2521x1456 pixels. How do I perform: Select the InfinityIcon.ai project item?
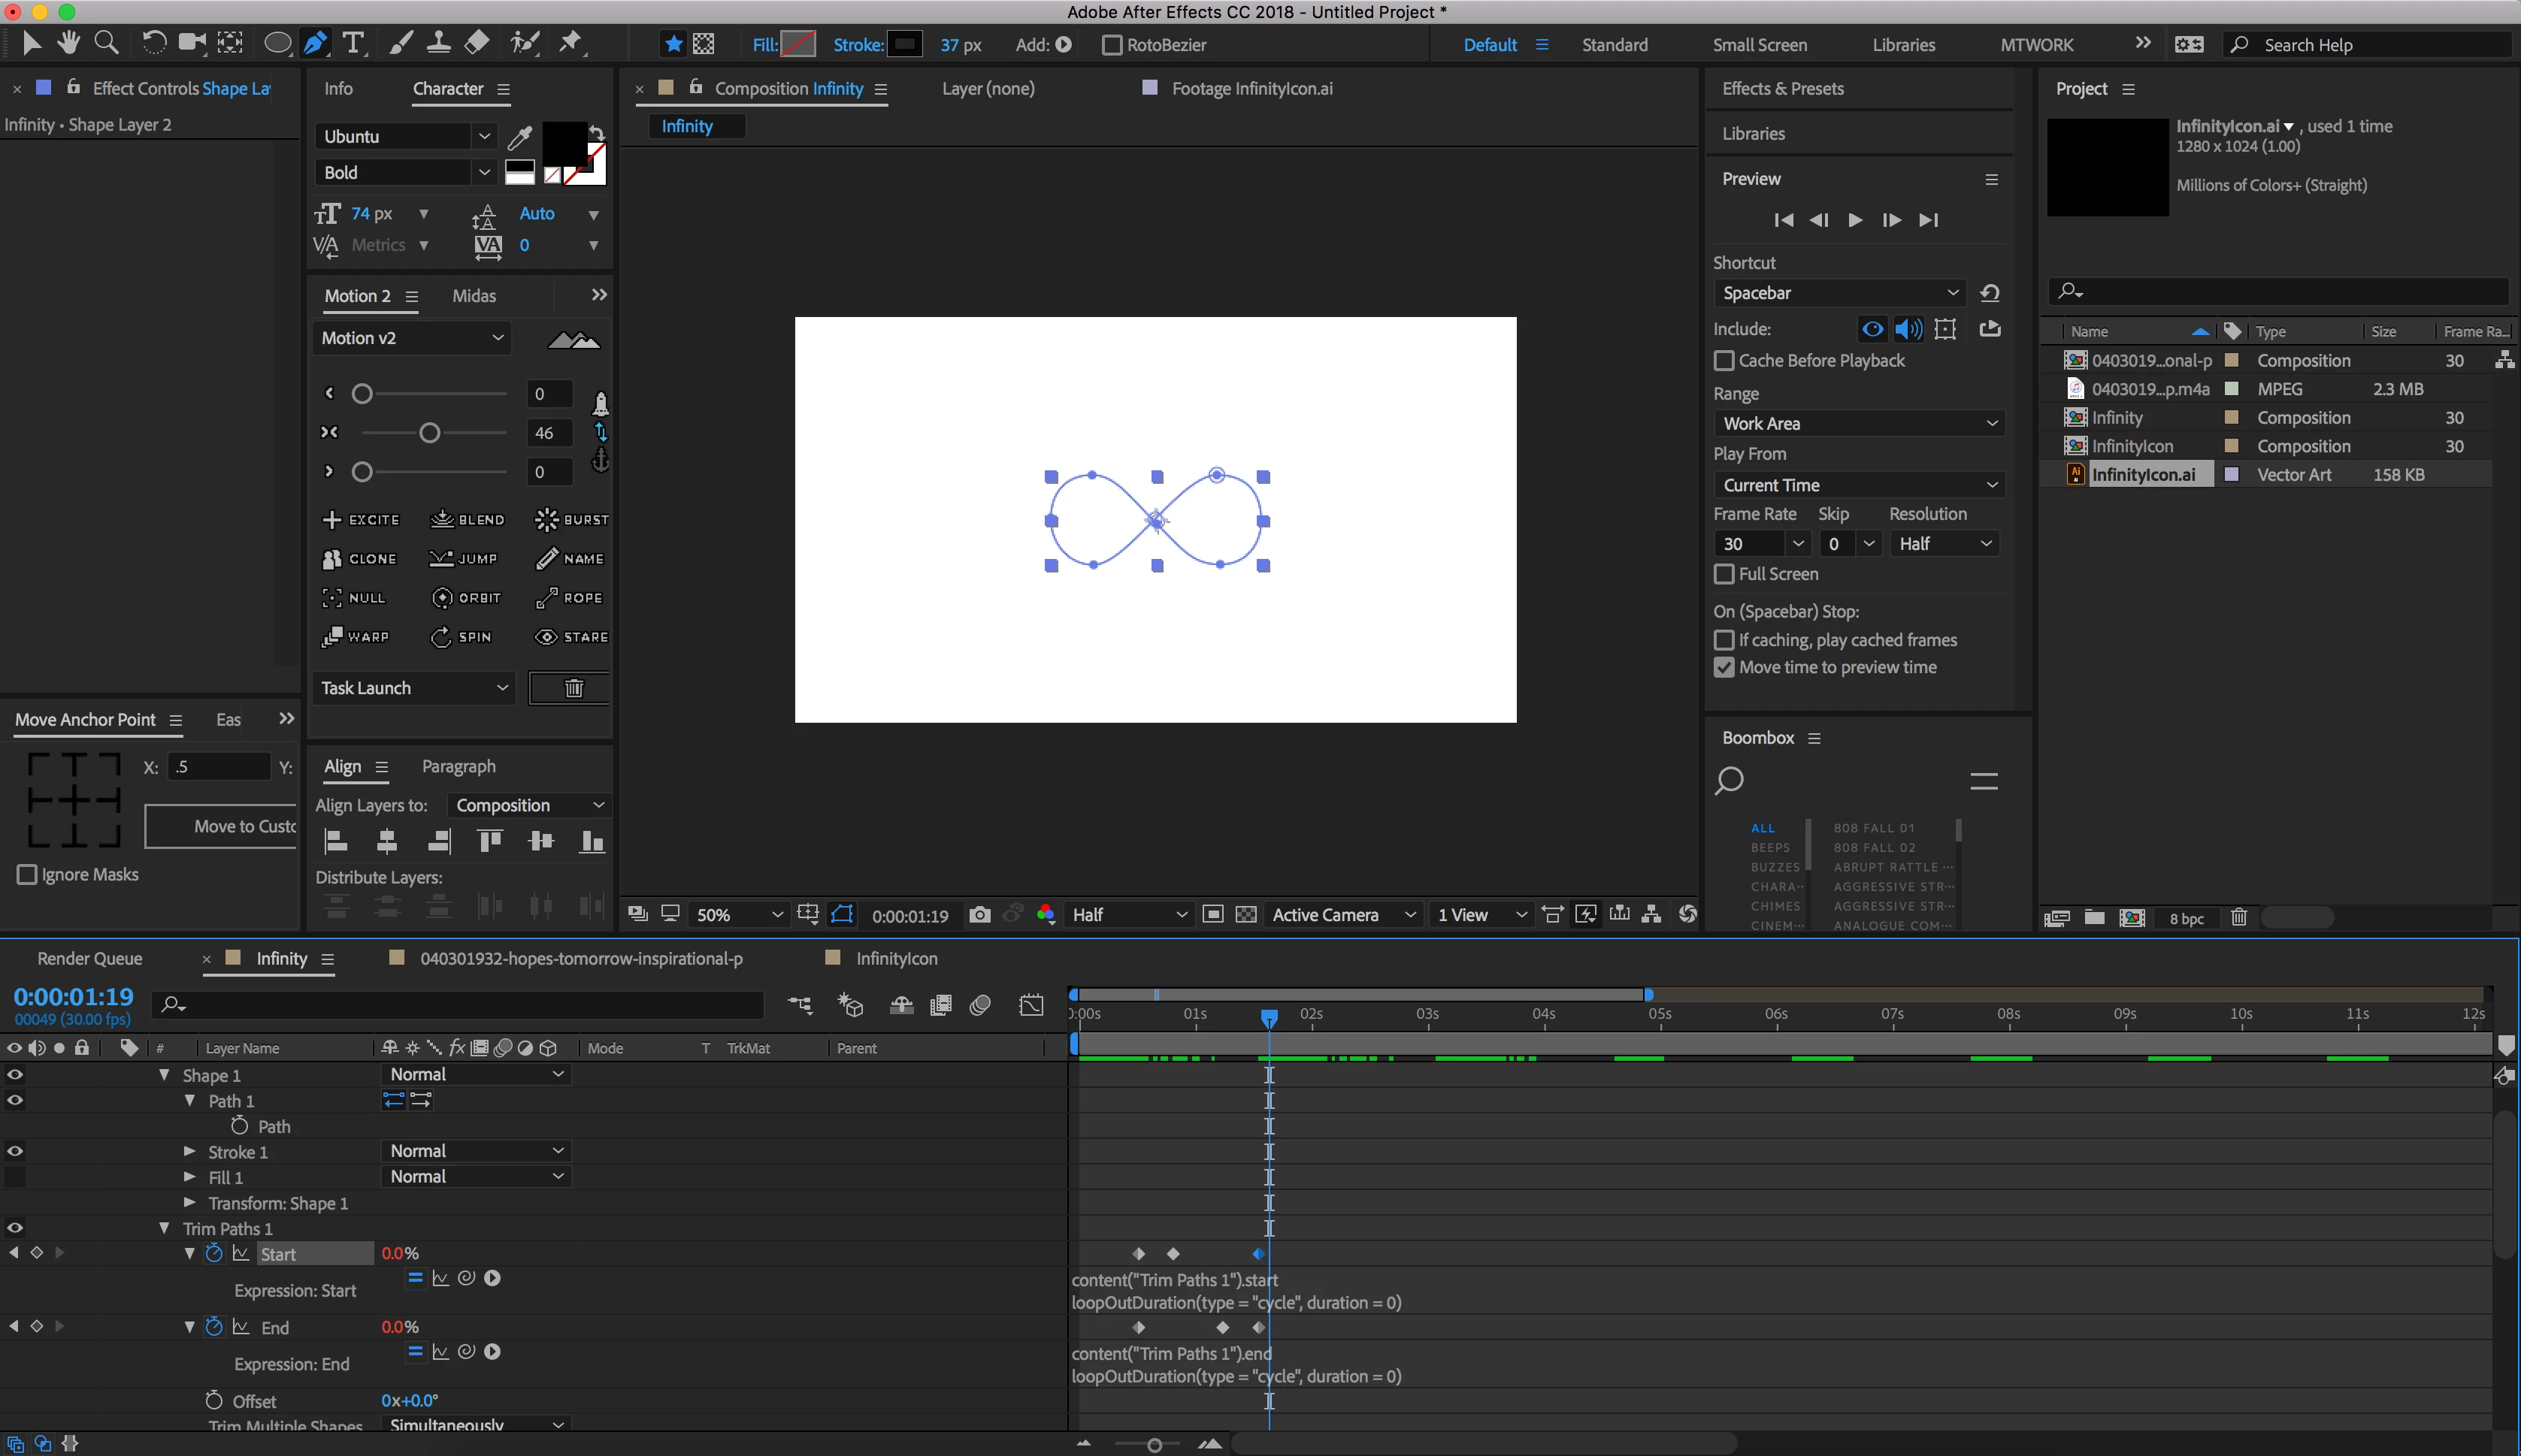pos(2143,475)
